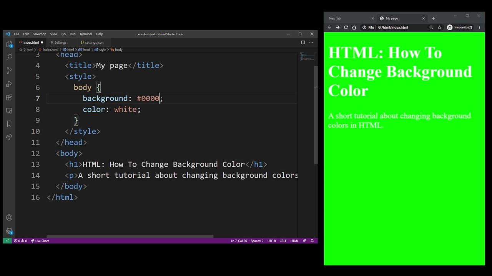Screen dimensions: 492x276
Task: Click the style breadcrumb
Action: pos(100,50)
